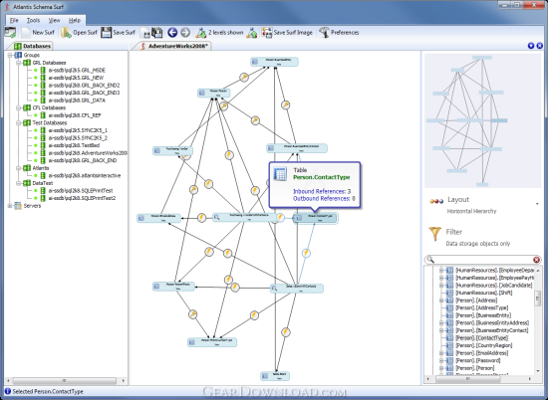The image size is (548, 400).
Task: Click the Save Surf Image label
Action: coord(293,33)
